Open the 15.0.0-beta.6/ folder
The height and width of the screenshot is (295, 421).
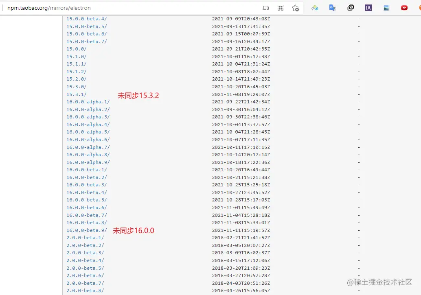pos(86,34)
